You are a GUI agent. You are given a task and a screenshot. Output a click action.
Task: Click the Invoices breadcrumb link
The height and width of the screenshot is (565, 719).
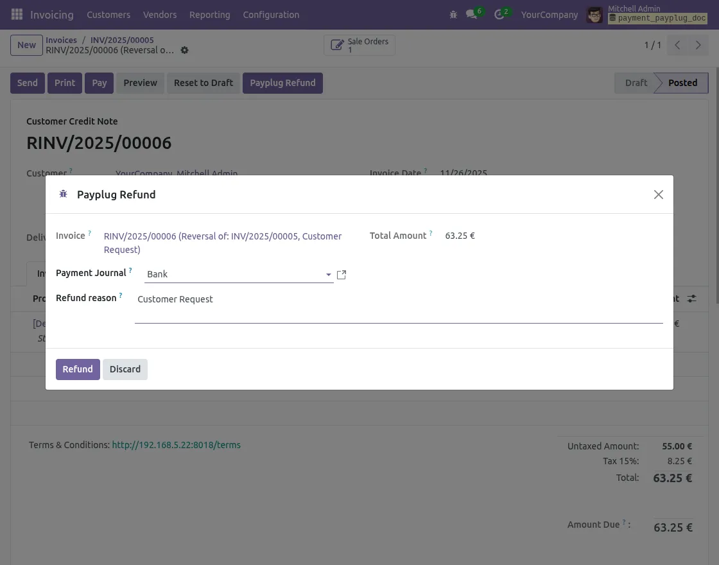coord(61,40)
